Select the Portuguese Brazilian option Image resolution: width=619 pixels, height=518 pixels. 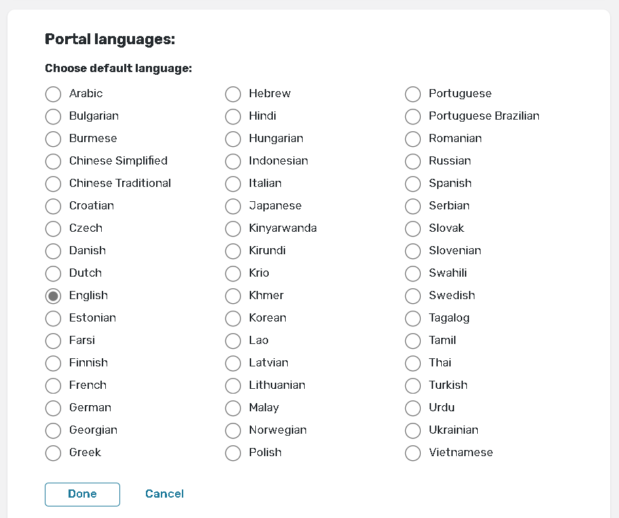(x=413, y=116)
